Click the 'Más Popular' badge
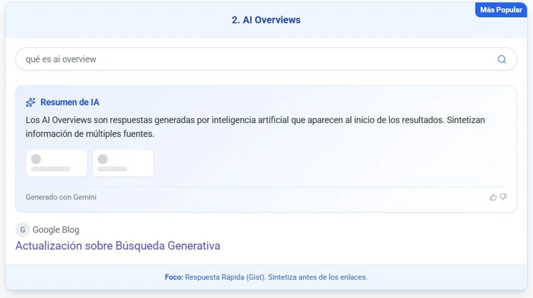Screen dimensions: 533x298 pyautogui.click(x=501, y=10)
